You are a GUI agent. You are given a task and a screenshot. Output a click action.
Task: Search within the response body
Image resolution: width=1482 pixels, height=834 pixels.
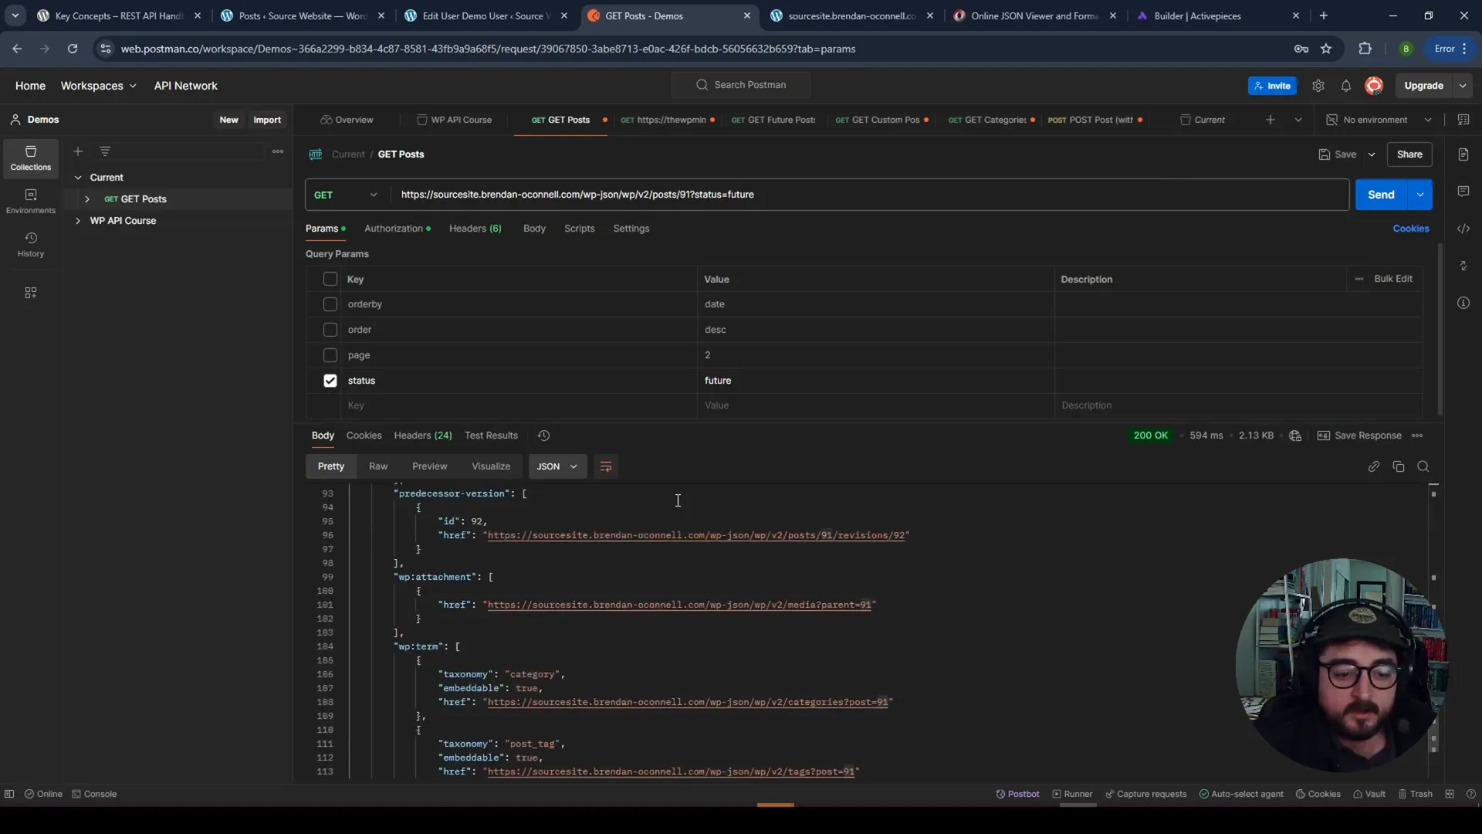[1423, 466]
